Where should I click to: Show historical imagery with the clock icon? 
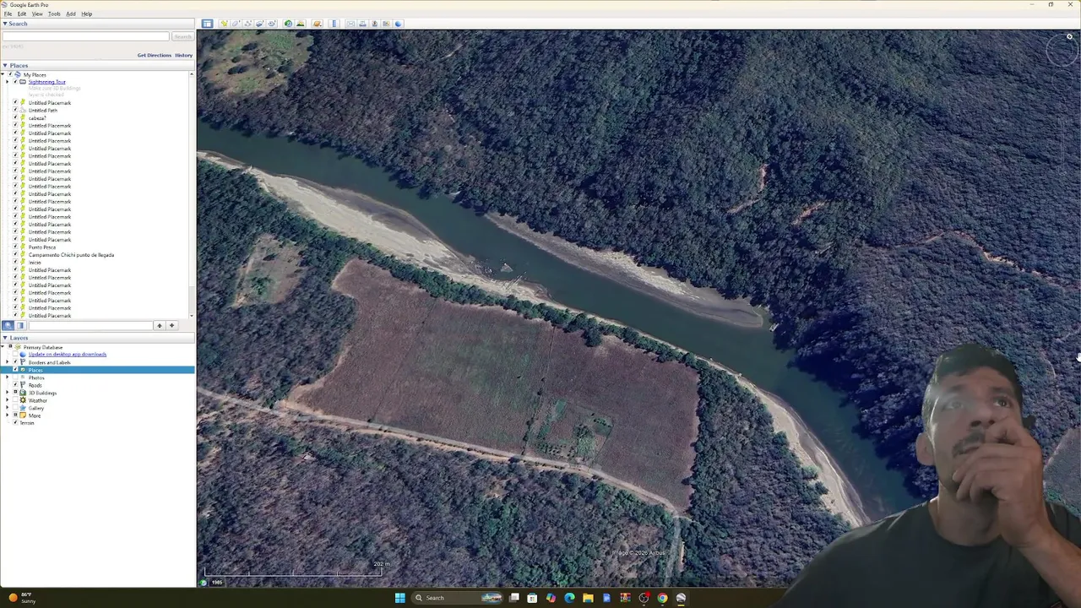pos(288,24)
